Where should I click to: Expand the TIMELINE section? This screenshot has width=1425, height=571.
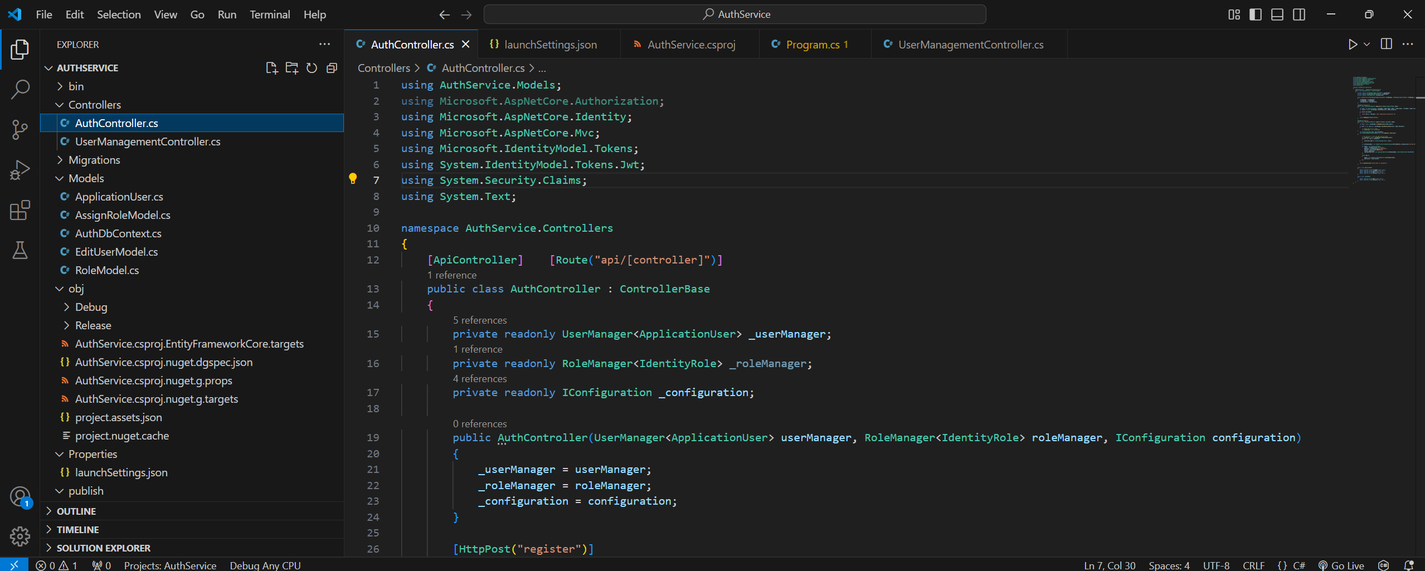click(192, 530)
